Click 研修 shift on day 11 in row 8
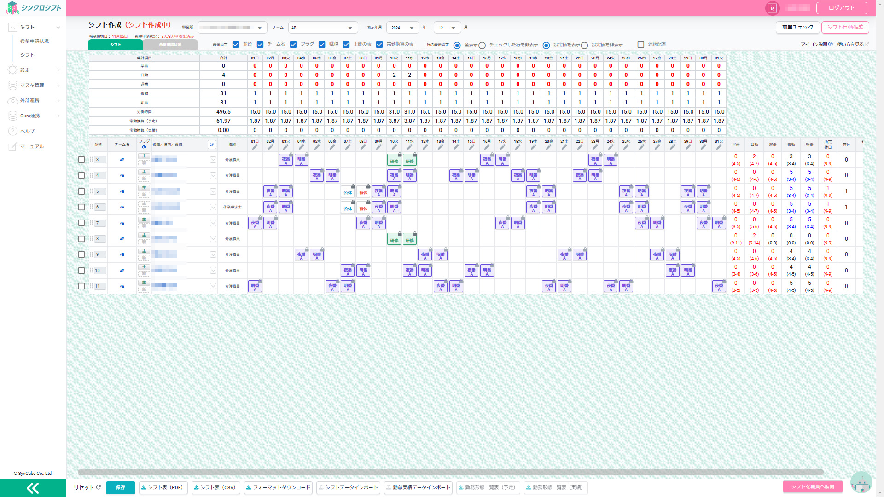 coord(410,239)
